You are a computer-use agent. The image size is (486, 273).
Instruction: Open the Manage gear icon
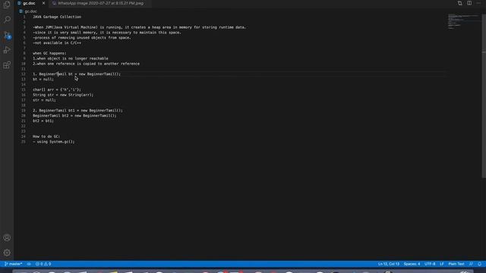[x=7, y=253]
